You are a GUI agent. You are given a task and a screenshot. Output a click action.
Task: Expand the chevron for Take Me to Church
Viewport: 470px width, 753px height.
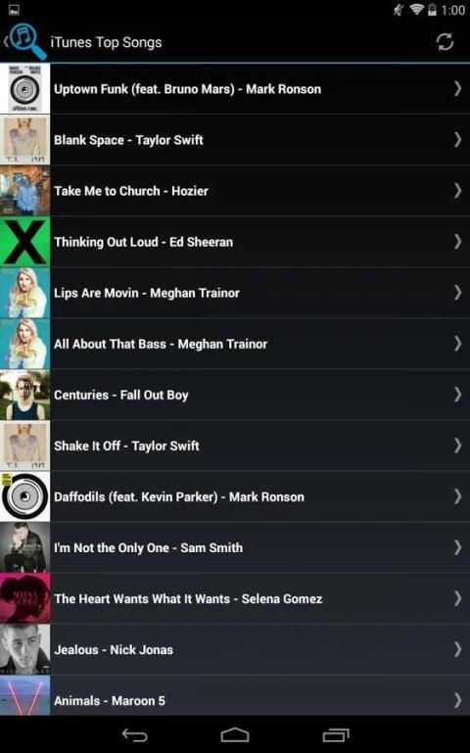457,191
